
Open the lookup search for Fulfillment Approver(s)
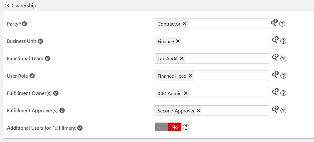pyautogui.click(x=275, y=109)
